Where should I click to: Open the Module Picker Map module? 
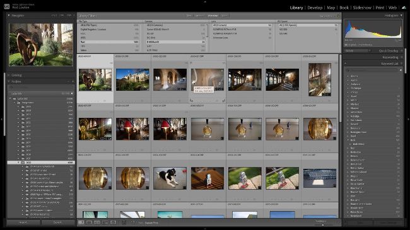click(x=331, y=8)
